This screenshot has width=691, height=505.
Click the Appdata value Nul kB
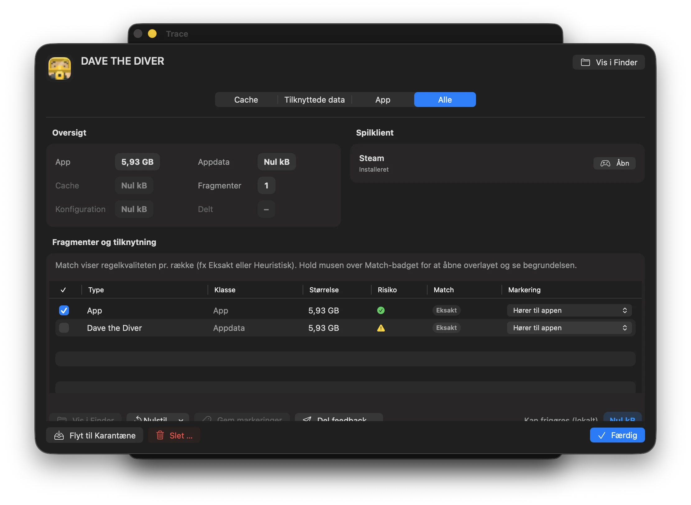tap(277, 162)
